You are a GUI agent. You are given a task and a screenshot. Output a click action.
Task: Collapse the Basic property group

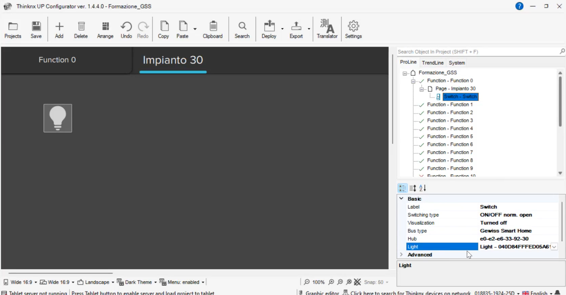click(402, 198)
